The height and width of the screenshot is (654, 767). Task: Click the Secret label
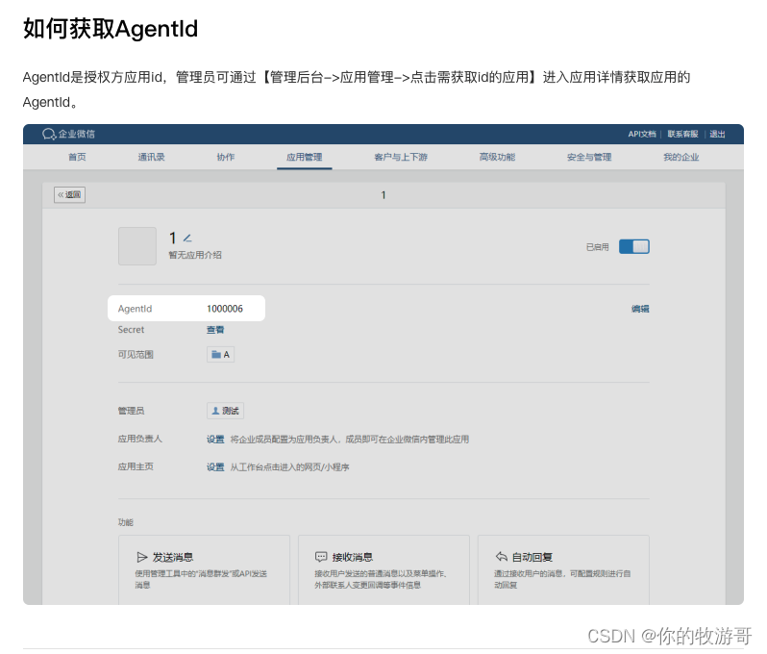[x=131, y=330]
